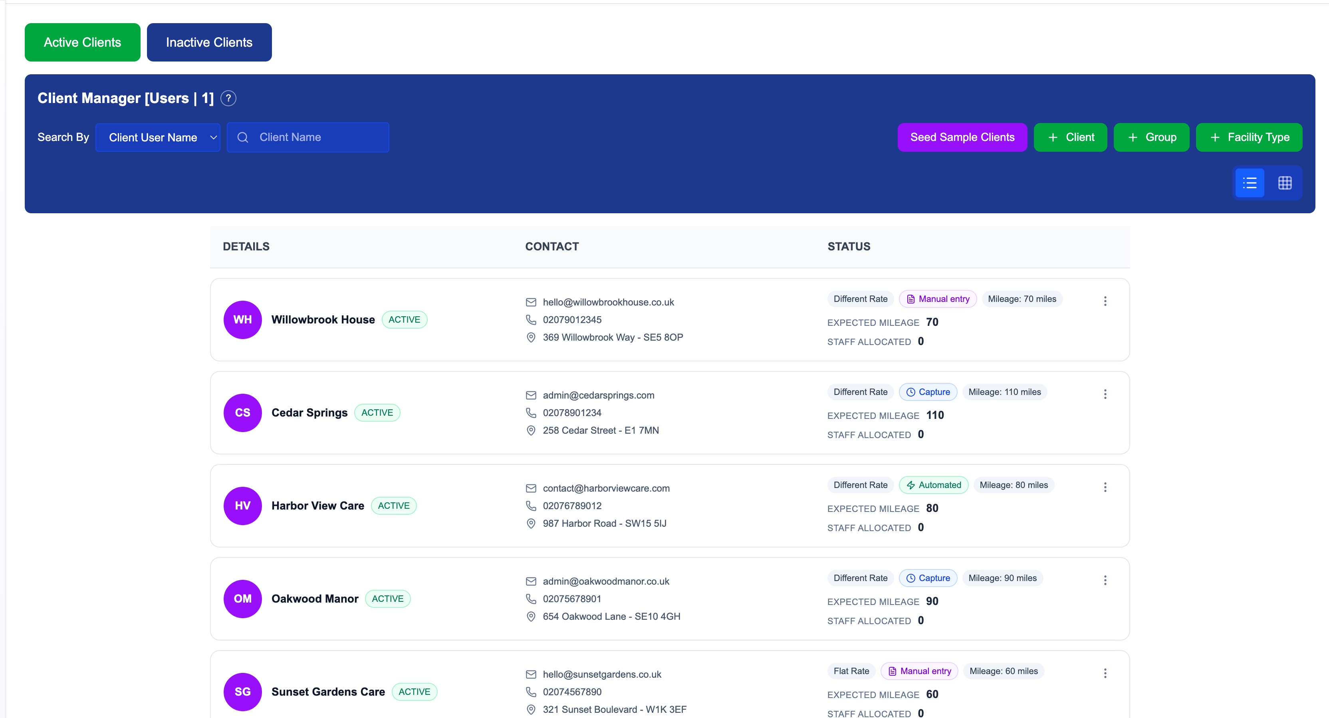
Task: Click the help question mark icon
Action: click(228, 98)
